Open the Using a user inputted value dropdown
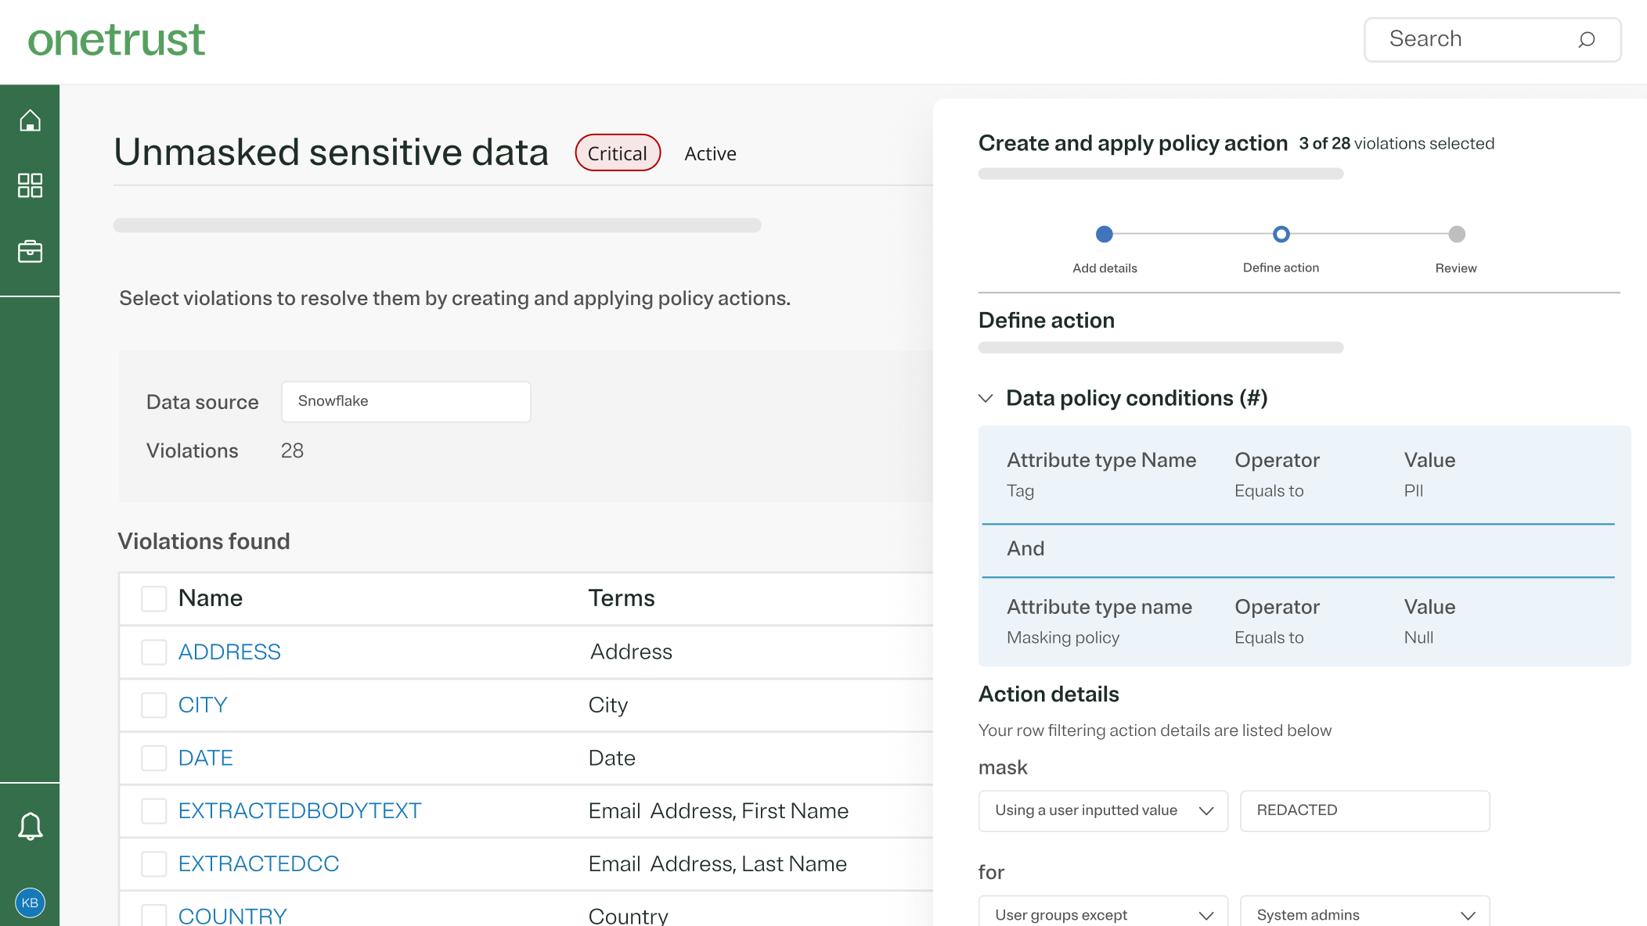The height and width of the screenshot is (926, 1647). point(1102,810)
